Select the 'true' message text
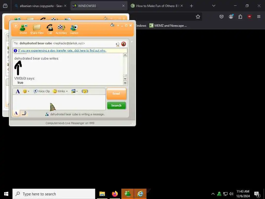Screen dimensions: 265x199 20,83
